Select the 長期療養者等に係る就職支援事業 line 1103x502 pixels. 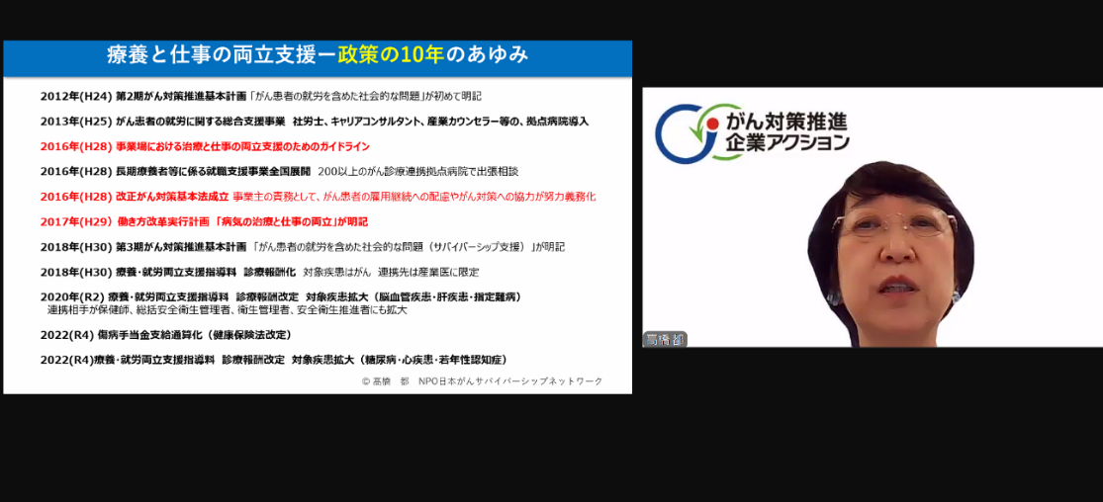point(279,171)
